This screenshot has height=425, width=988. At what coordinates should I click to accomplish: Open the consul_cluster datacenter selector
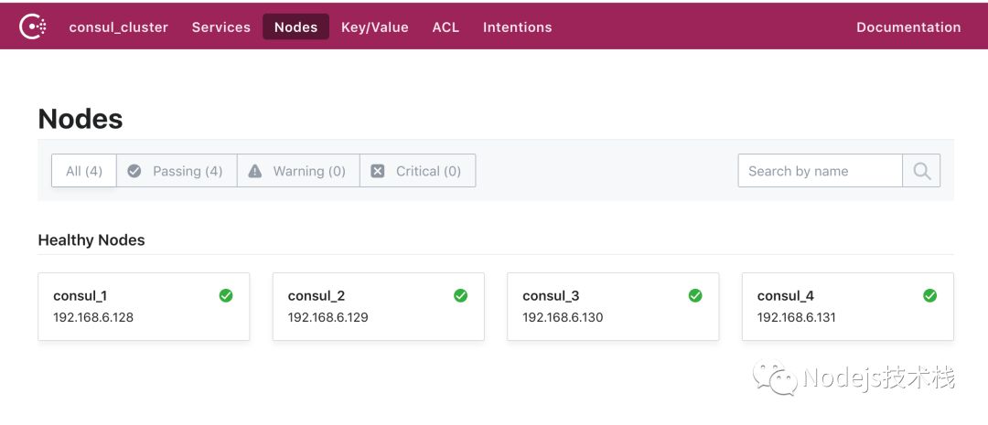(119, 27)
